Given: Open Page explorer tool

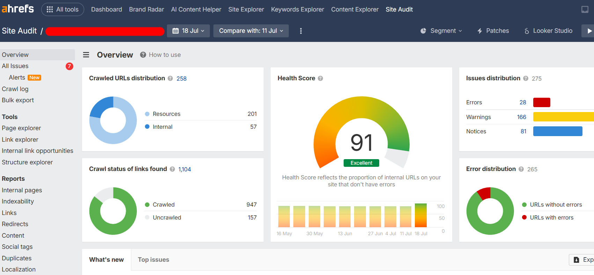Looking at the screenshot, I should click(21, 128).
